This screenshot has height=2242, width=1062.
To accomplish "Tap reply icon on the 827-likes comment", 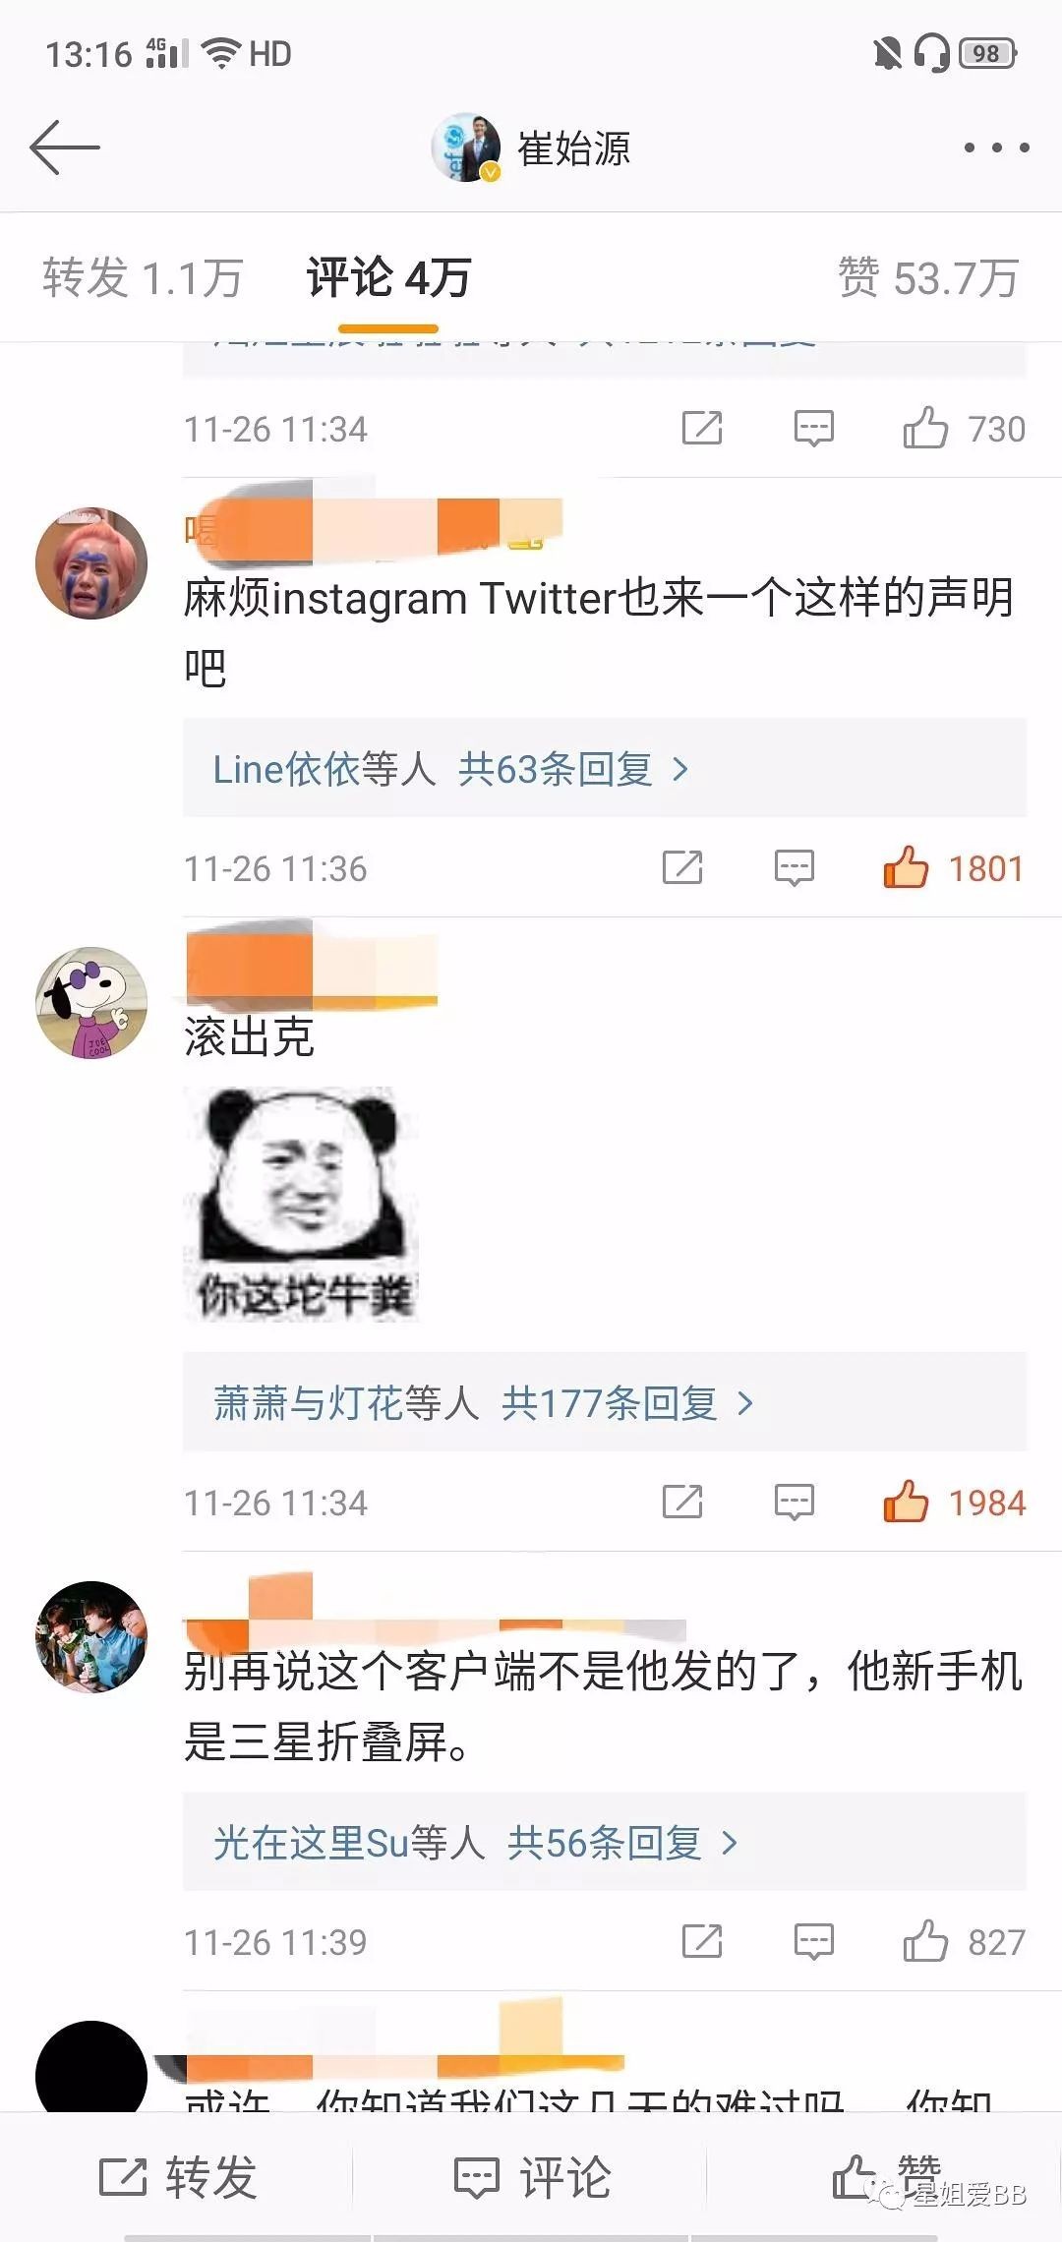I will pyautogui.click(x=814, y=1941).
